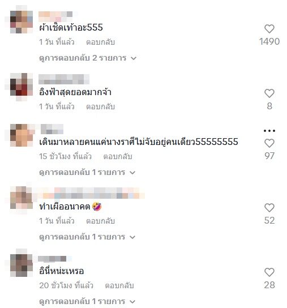Viewport: 287px width, 308px height.
Task: Like the อินี่หน่ะเหรอ comment
Action: coord(269,272)
